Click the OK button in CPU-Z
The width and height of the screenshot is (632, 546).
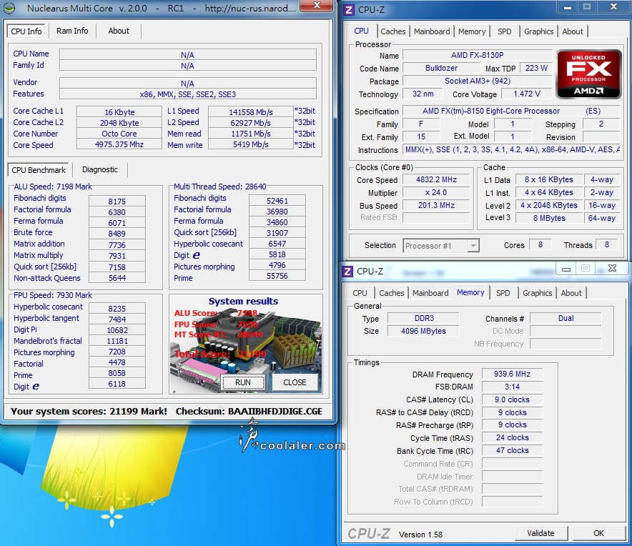pyautogui.click(x=598, y=533)
